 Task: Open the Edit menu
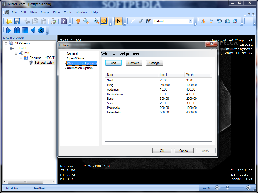23,12
